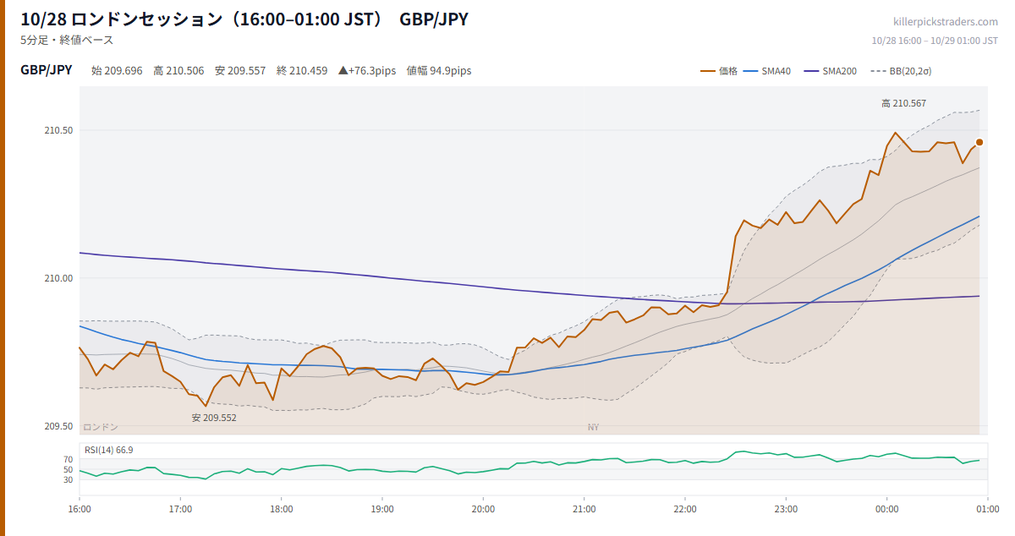Viewport: 1015px width, 536px height.
Task: Click the orange last-price dot marker
Action: click(979, 142)
